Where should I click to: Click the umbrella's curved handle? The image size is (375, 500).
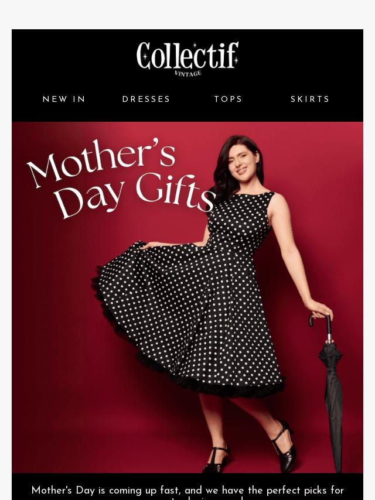pyautogui.click(x=321, y=326)
